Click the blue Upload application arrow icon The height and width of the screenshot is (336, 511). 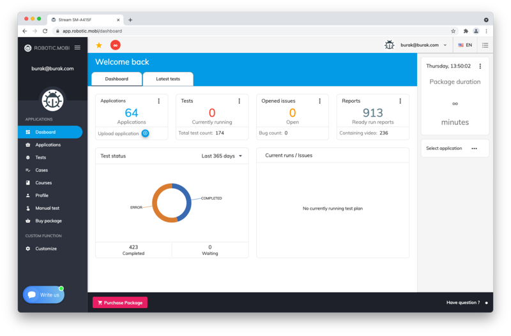pyautogui.click(x=145, y=133)
